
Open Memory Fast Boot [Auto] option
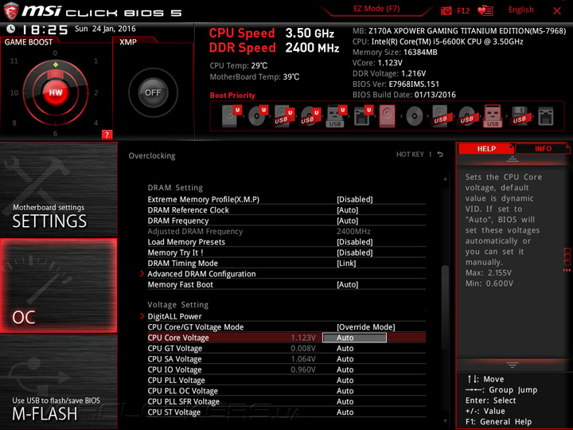coord(347,284)
